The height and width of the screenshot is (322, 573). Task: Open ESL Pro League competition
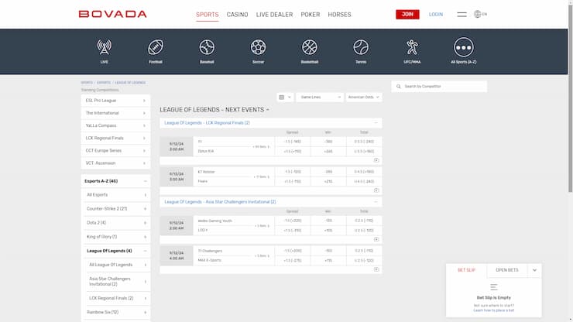tap(115, 101)
